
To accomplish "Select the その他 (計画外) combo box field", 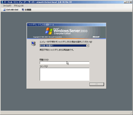I will pyautogui.click(x=64, y=46).
